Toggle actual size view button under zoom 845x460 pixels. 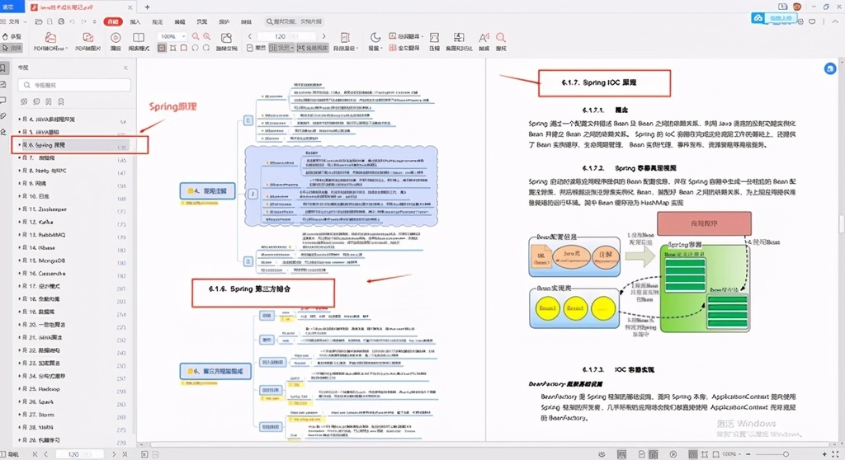[162, 48]
